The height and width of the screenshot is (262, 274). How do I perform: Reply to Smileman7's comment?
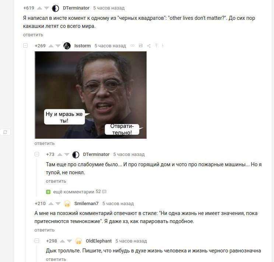click(45, 230)
